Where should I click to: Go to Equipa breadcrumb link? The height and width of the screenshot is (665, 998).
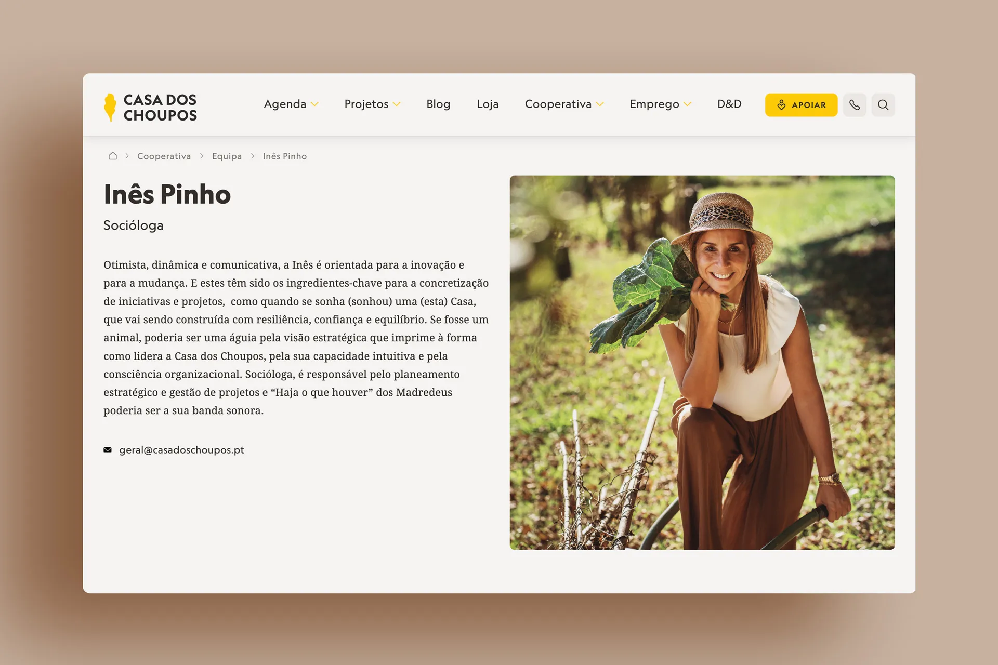227,156
